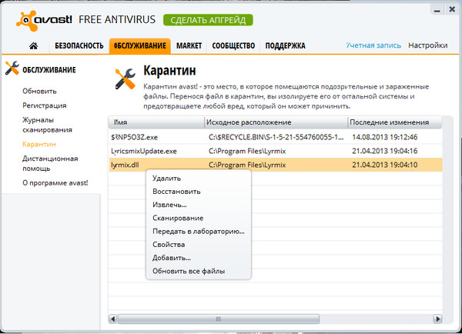The image size is (462, 334).
Task: Choose Сканирование from the context menu
Action: coord(178,218)
